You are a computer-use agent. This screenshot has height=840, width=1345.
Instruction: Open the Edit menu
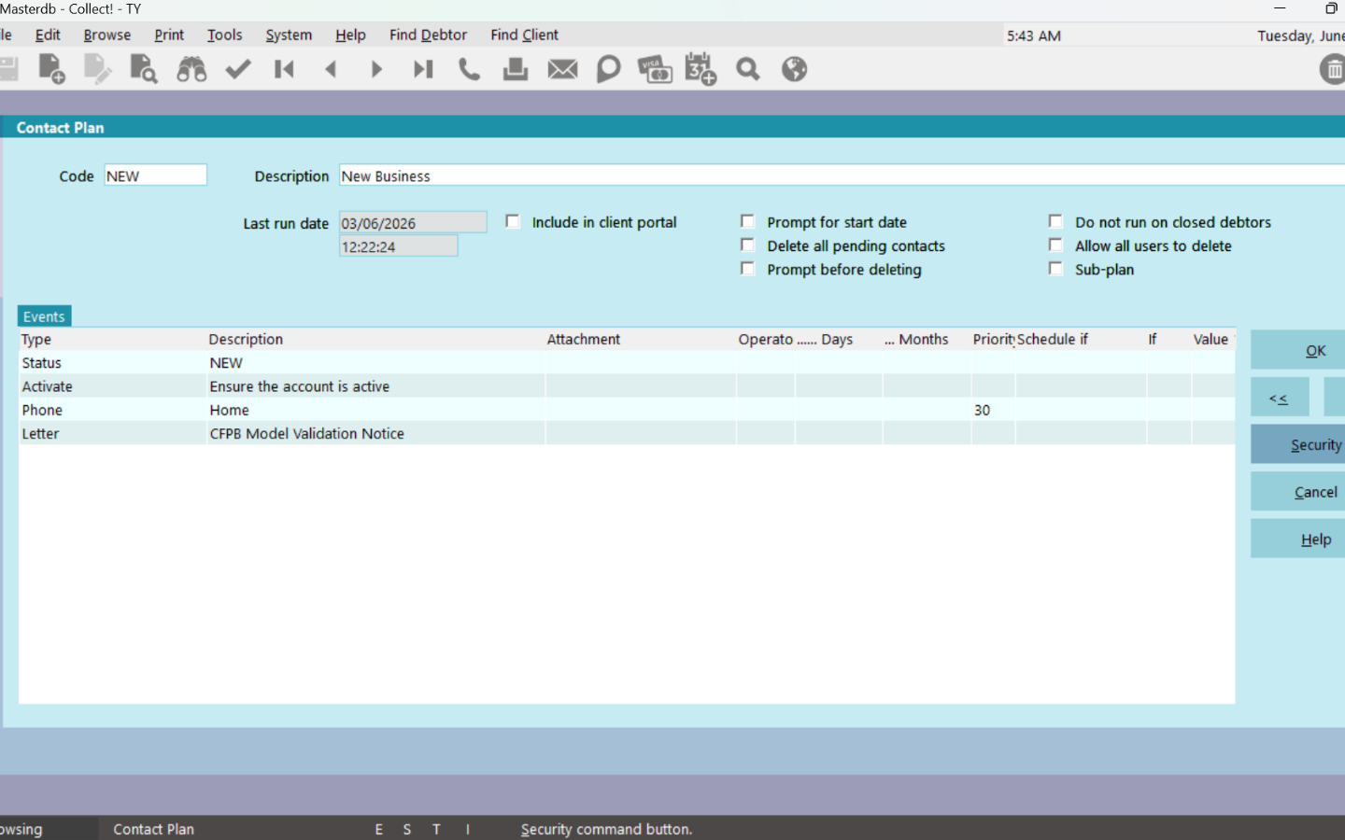(48, 35)
